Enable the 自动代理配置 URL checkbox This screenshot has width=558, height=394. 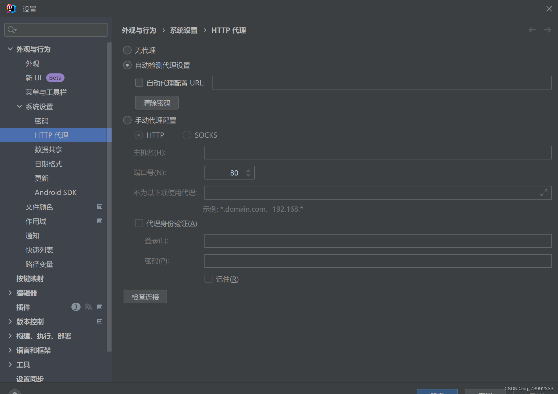point(139,83)
